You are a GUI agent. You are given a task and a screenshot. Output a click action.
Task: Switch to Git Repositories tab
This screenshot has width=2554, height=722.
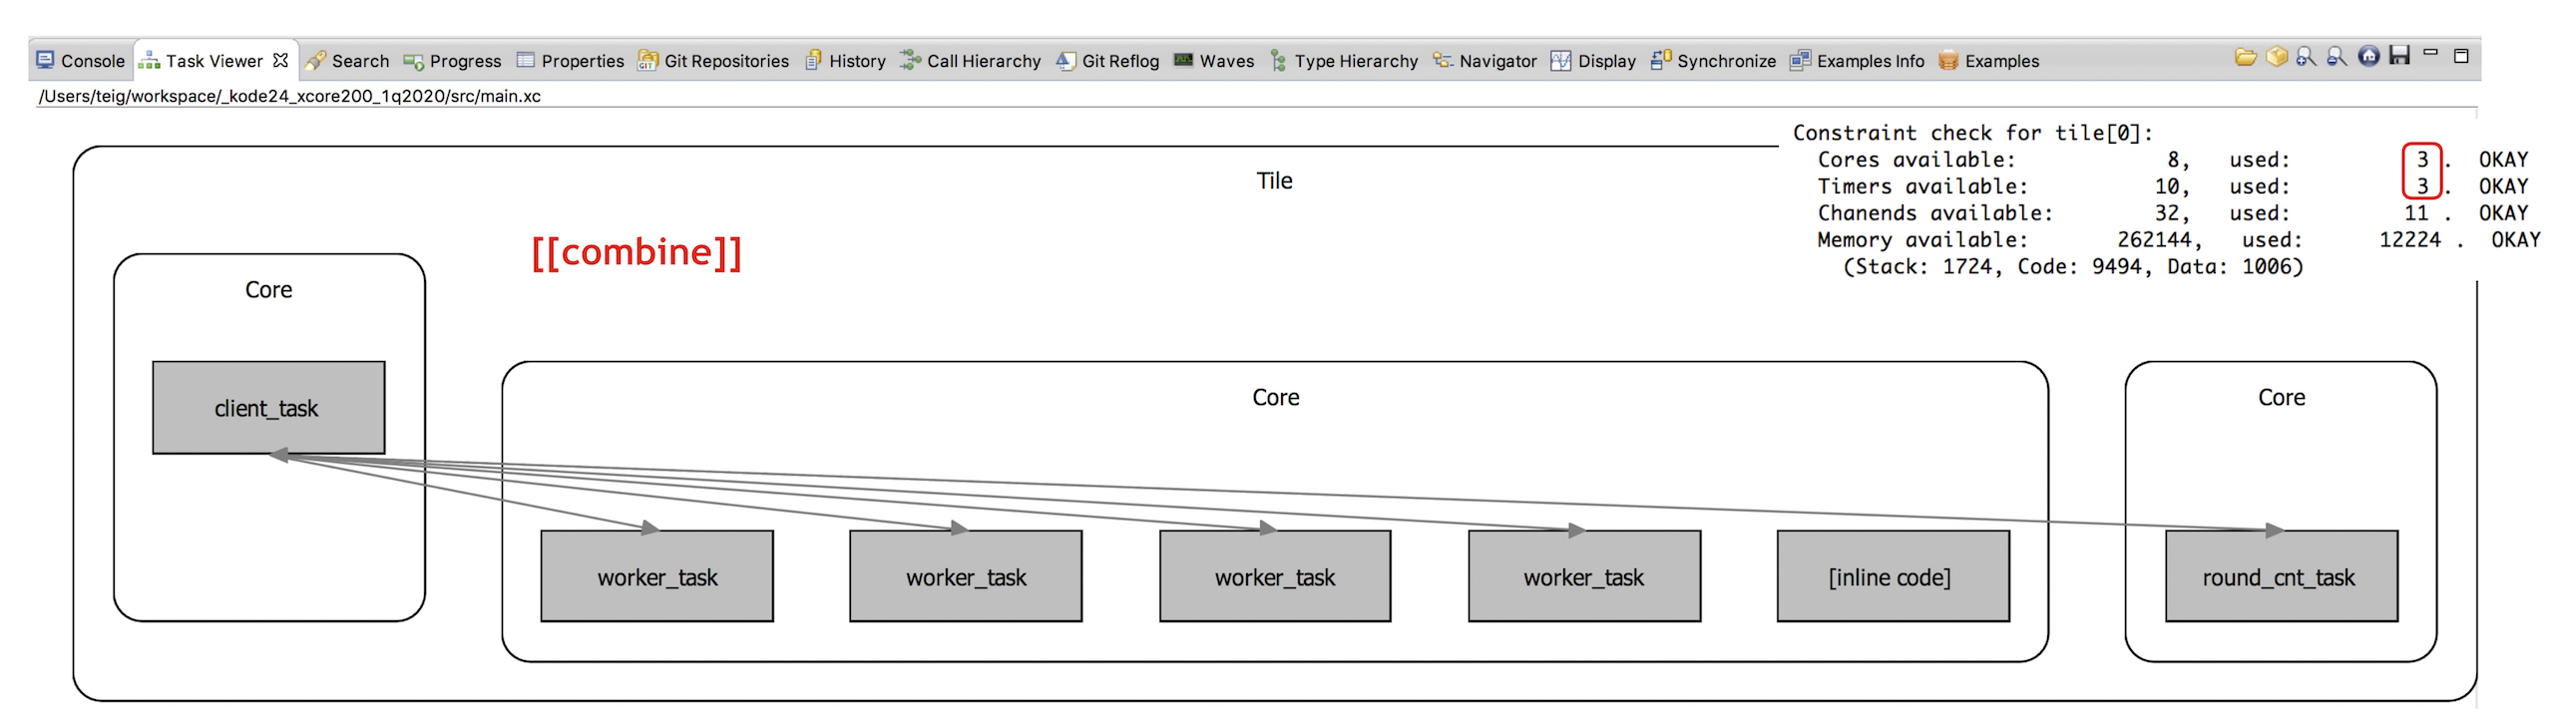713,61
